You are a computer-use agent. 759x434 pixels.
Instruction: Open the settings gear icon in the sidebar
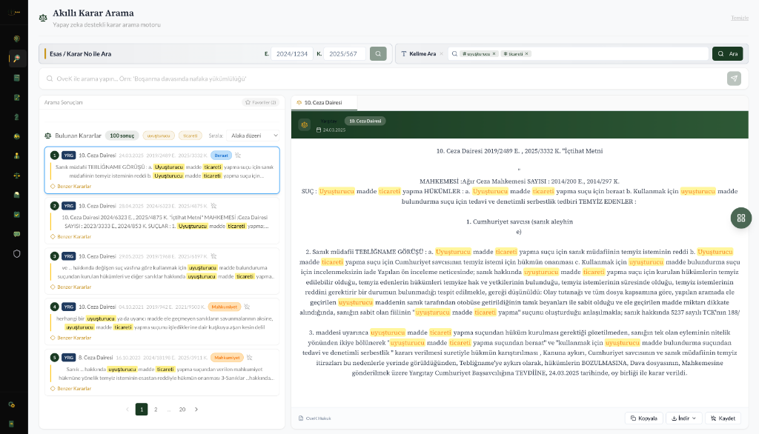[x=12, y=404]
